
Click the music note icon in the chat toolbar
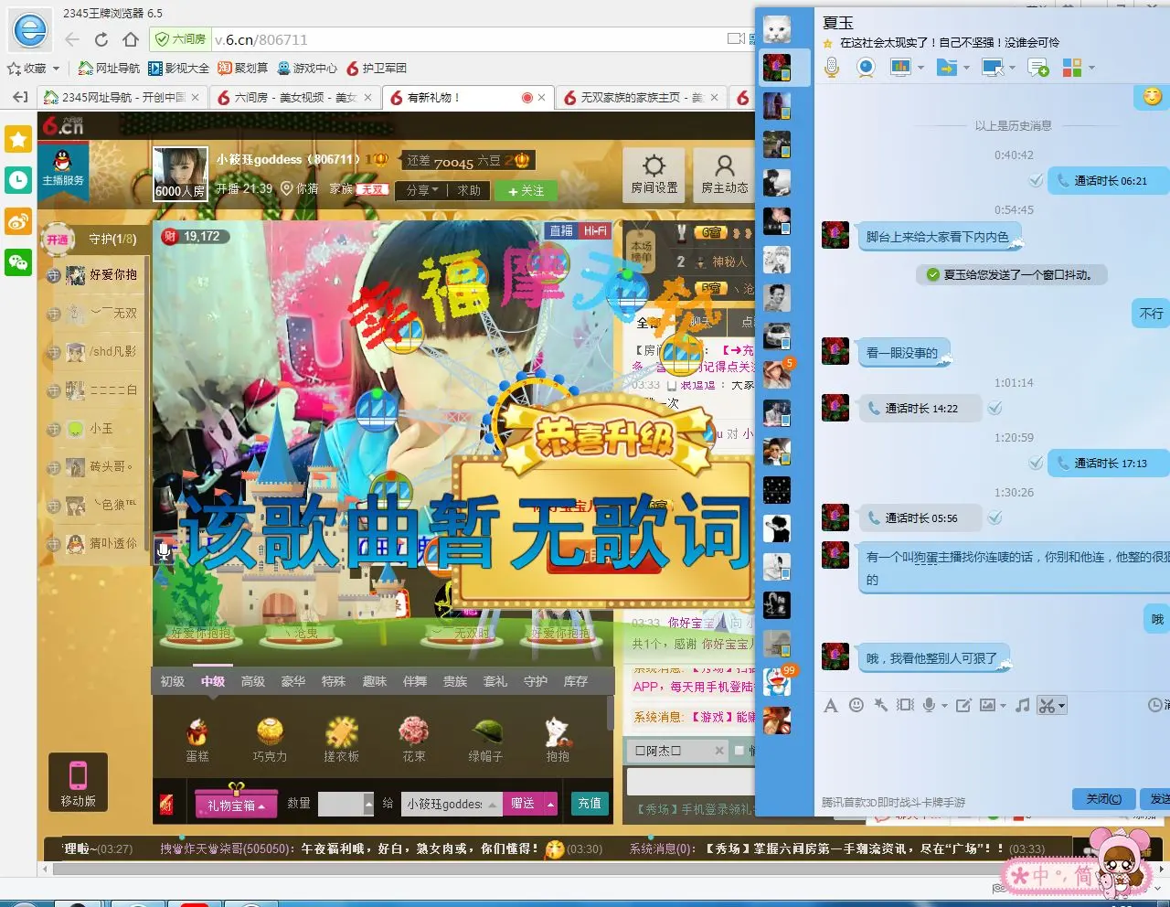(x=1023, y=705)
